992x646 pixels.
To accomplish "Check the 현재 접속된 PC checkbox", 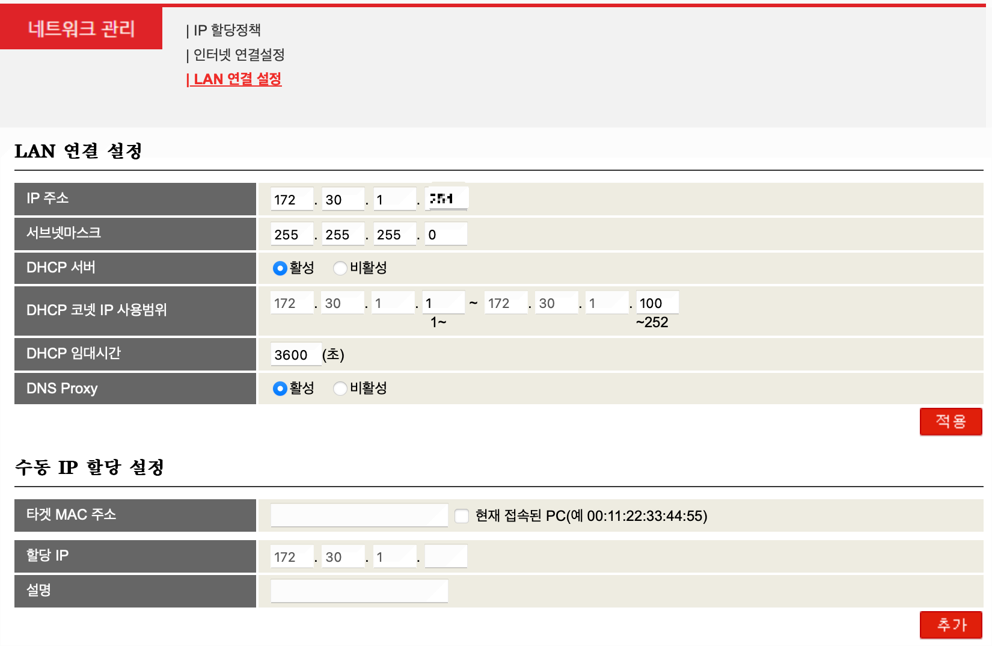I will (x=462, y=516).
